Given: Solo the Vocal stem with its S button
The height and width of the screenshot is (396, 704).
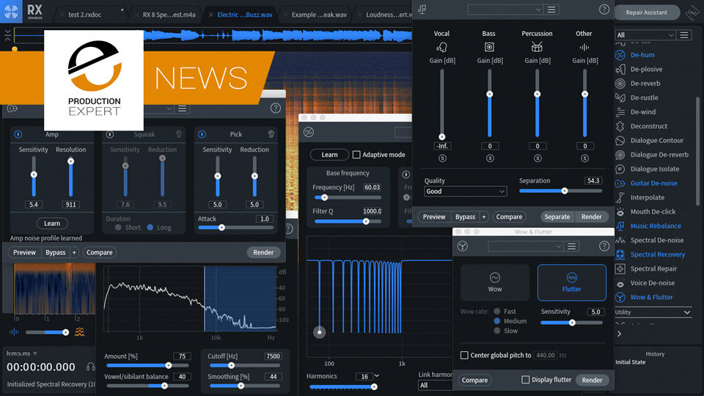Looking at the screenshot, I should coord(442,158).
